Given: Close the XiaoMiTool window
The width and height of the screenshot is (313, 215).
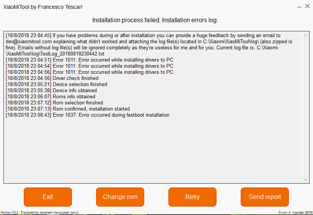Looking at the screenshot, I should click(x=307, y=6).
